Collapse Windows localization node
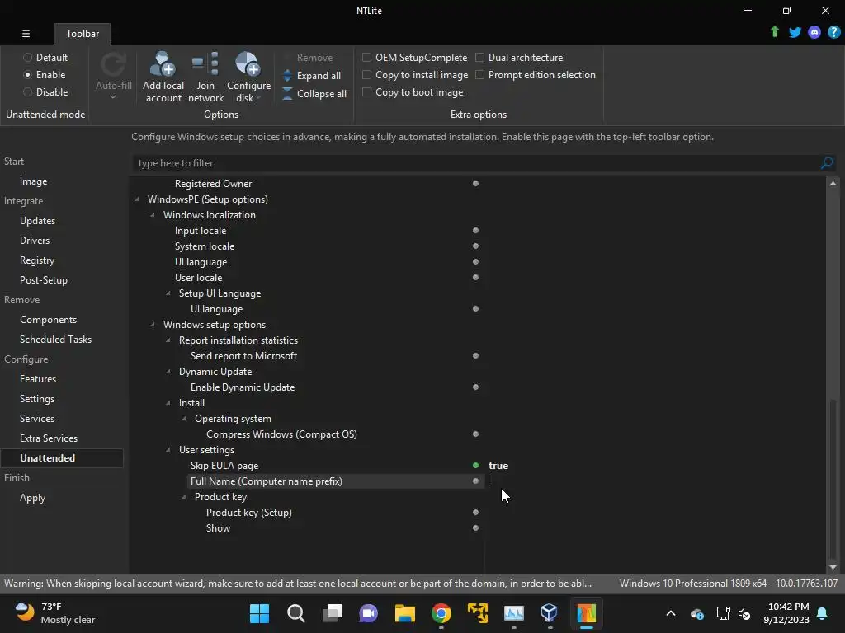This screenshot has height=633, width=845. pos(153,215)
